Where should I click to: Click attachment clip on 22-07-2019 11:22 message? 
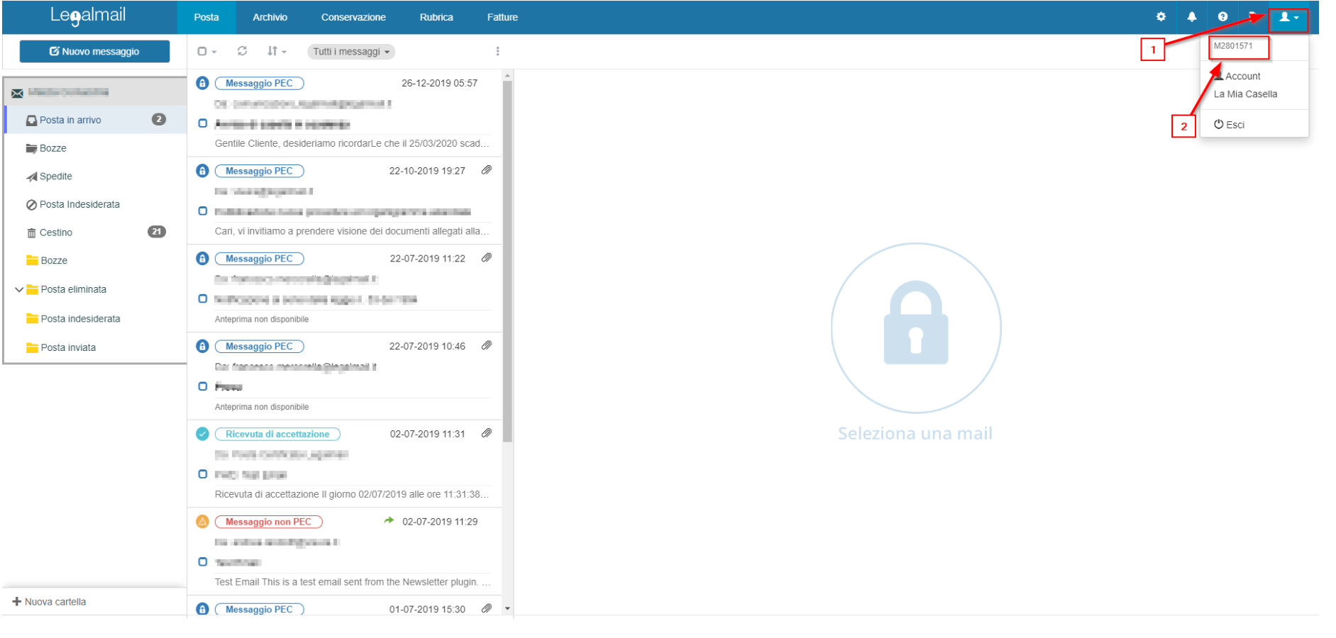coord(487,258)
